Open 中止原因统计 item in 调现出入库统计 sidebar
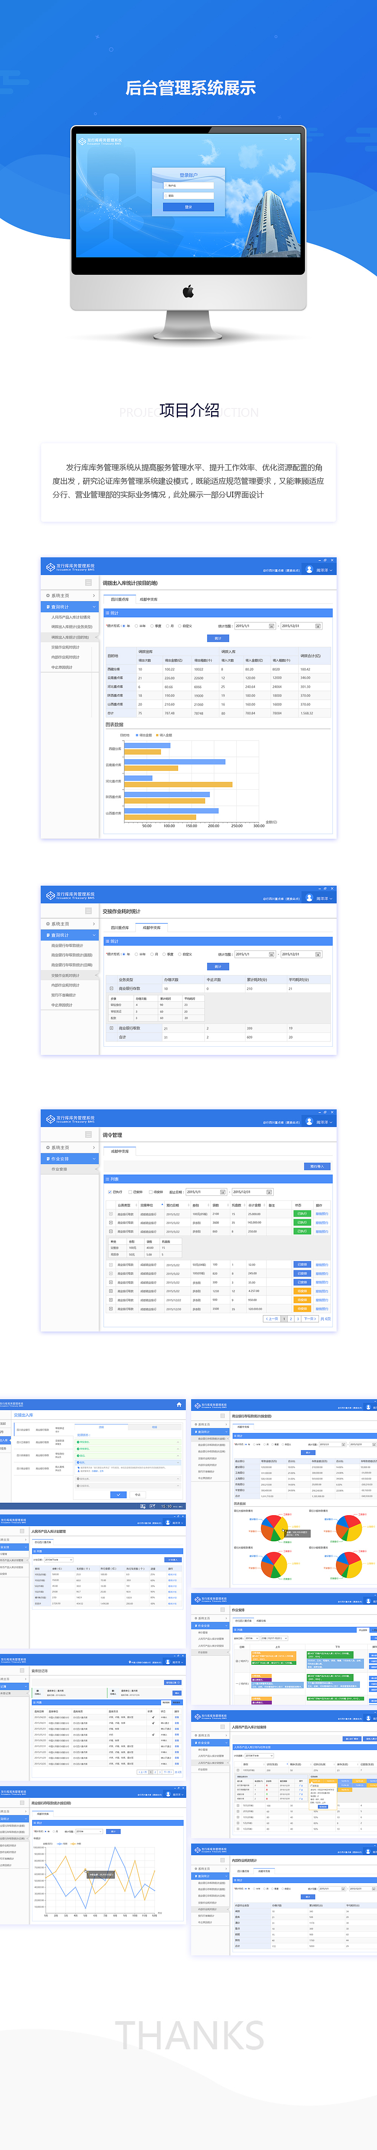The image size is (377, 2150). pyautogui.click(x=63, y=667)
